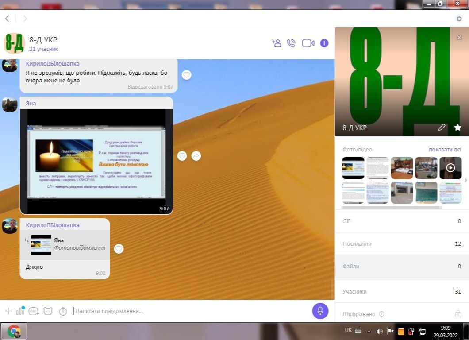Like Кирило's message about не зрозумів
This screenshot has width=469, height=340.
pos(186,75)
